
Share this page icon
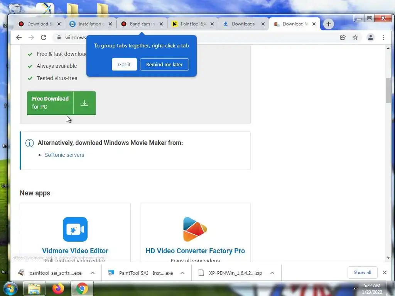click(343, 37)
